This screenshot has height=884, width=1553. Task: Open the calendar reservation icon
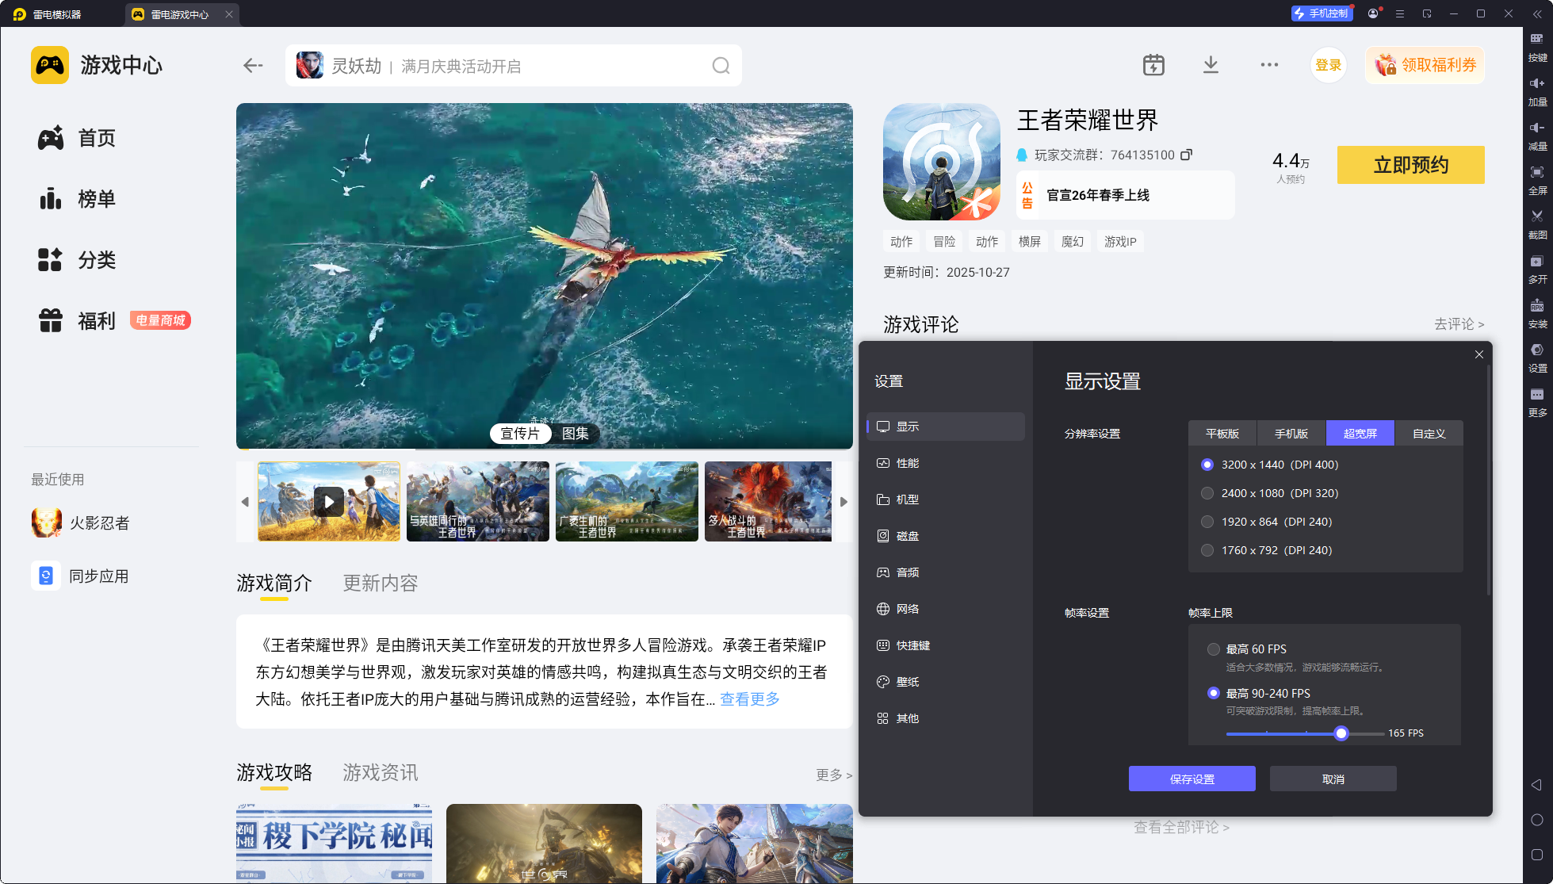pos(1153,65)
